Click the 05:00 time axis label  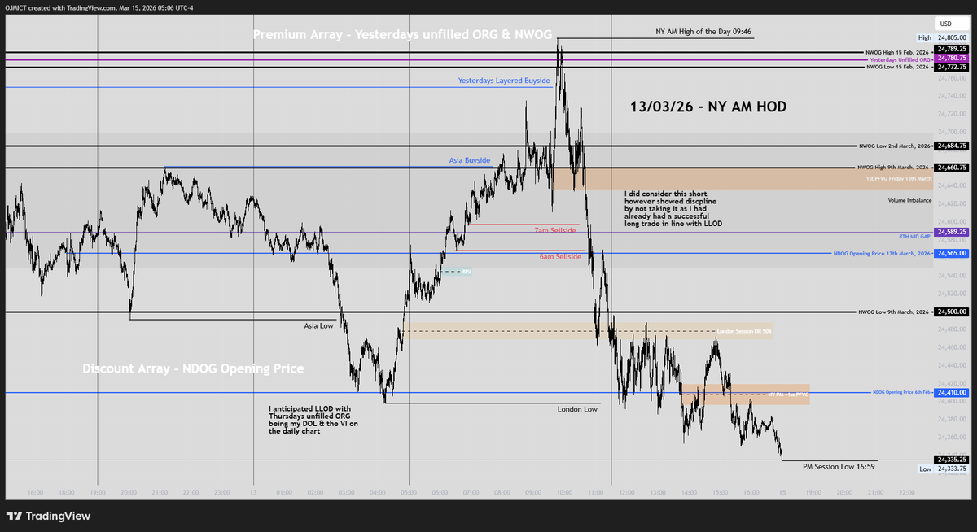point(409,493)
